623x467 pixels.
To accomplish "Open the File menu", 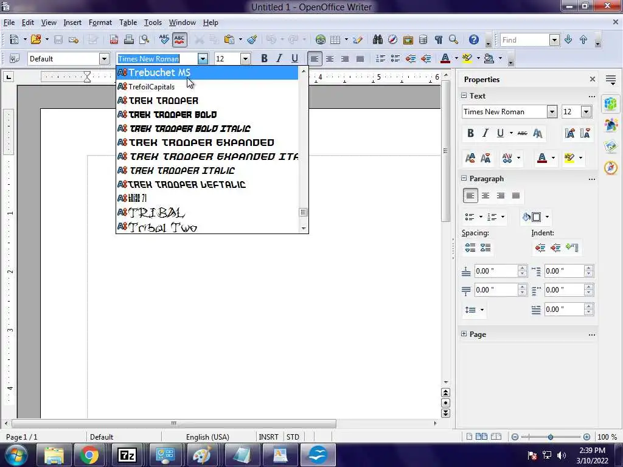I will click(9, 22).
